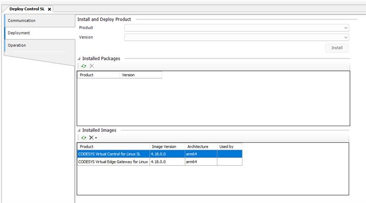The width and height of the screenshot is (366, 203).
Task: Select CODESYS Virtual Control for Linux SL row
Action: point(113,154)
